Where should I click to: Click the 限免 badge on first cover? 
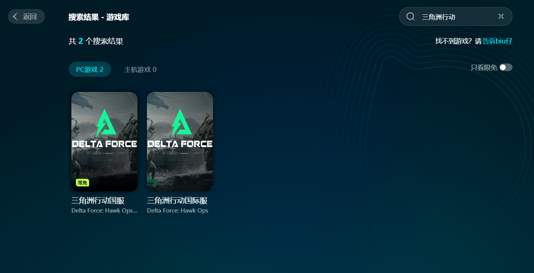(82, 183)
